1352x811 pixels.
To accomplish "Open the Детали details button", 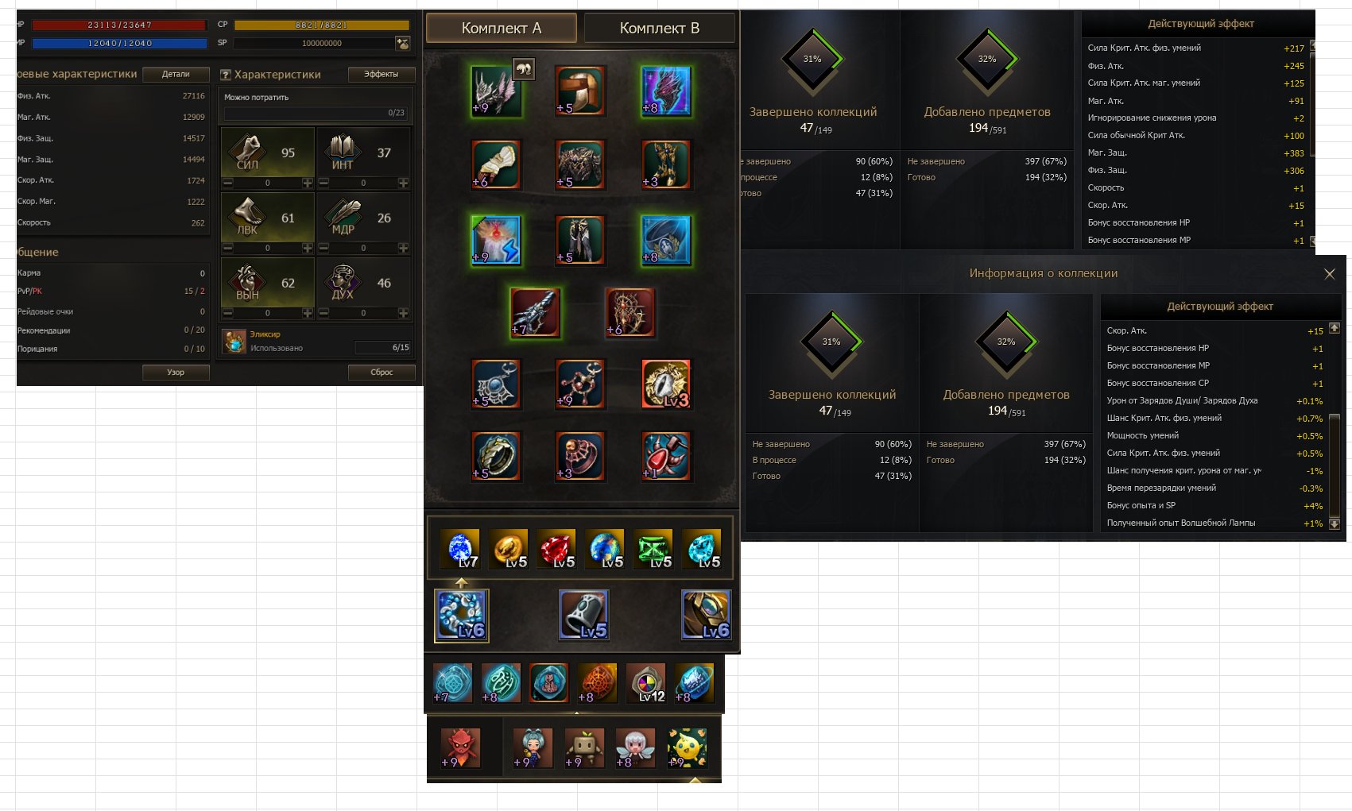I will click(x=176, y=75).
